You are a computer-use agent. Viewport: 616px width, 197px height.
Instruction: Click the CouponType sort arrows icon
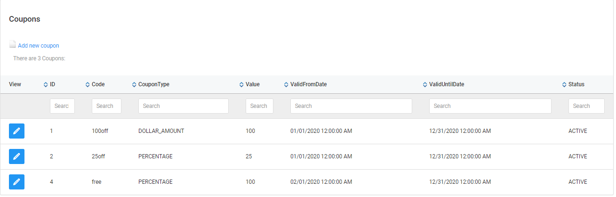pos(134,85)
